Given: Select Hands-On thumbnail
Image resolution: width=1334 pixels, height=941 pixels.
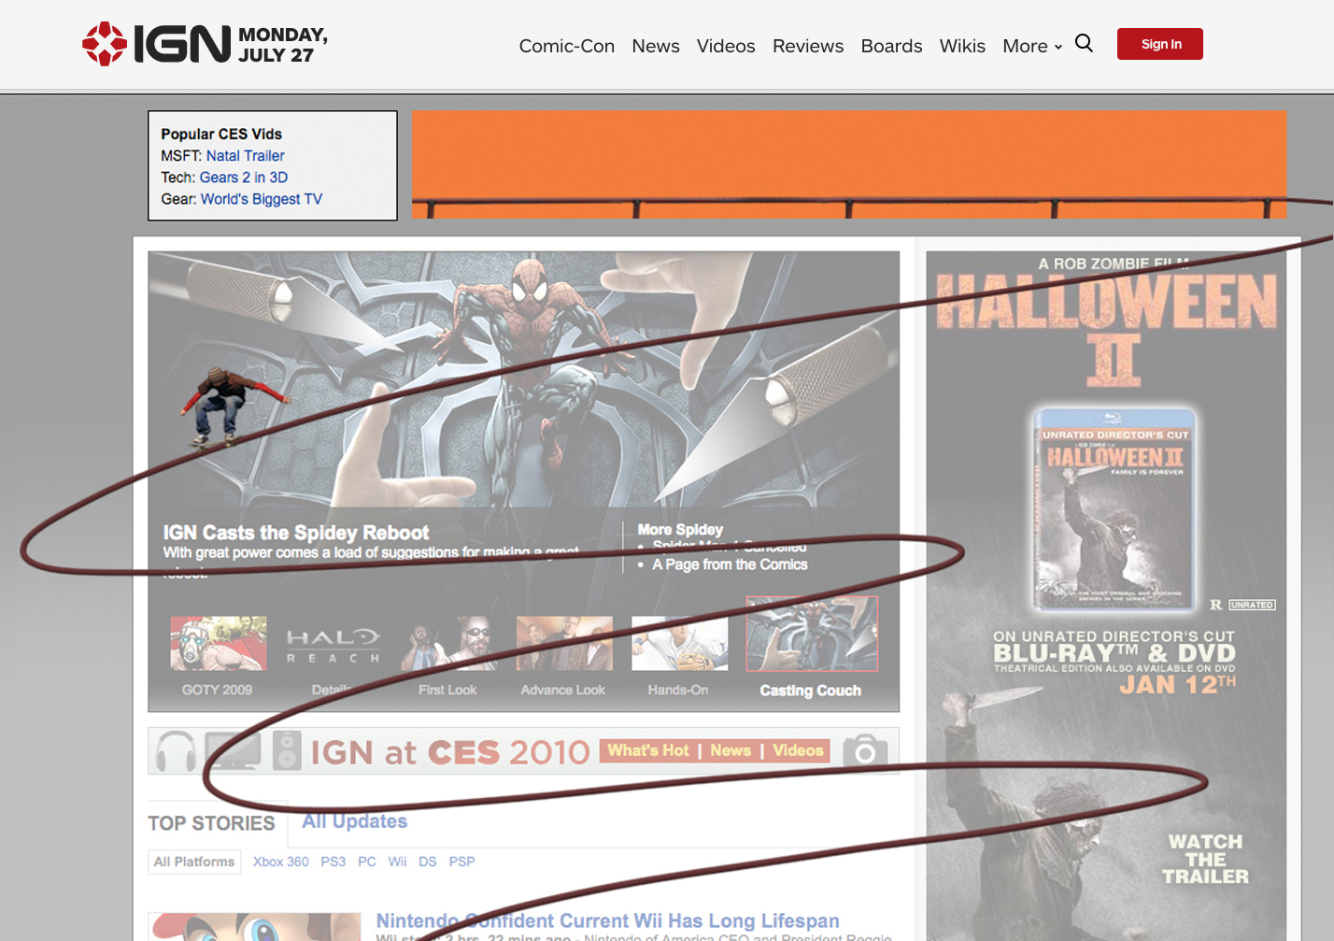Looking at the screenshot, I should coord(679,643).
